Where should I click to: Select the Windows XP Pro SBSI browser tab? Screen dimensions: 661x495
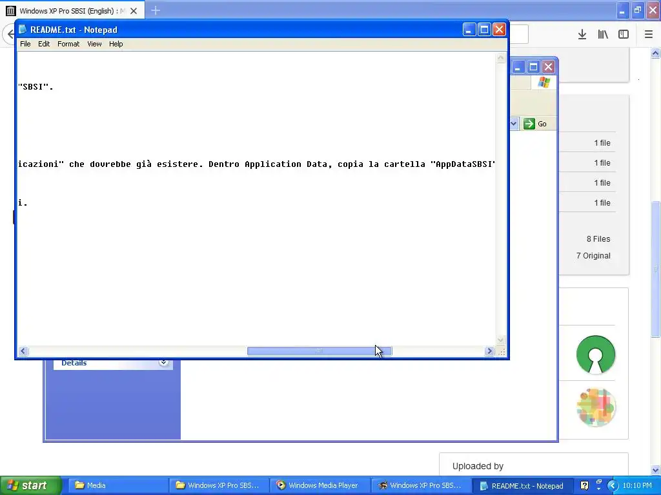tap(72, 10)
